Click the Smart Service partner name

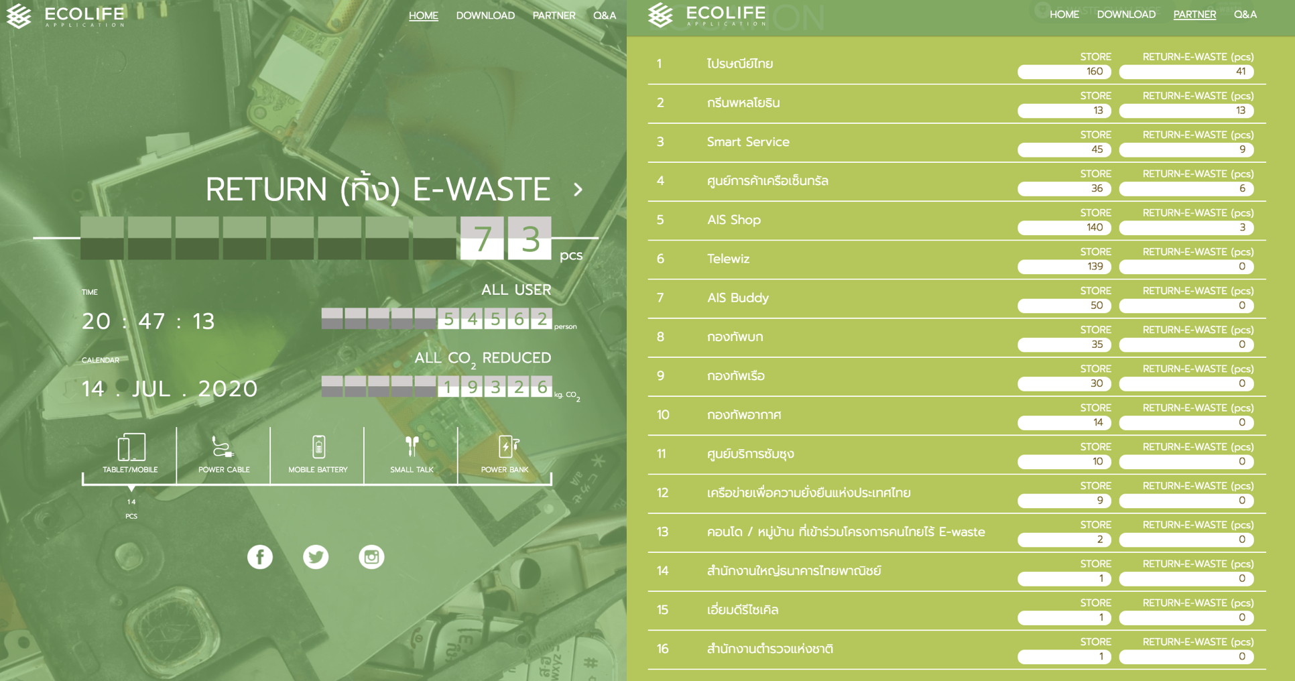(748, 142)
